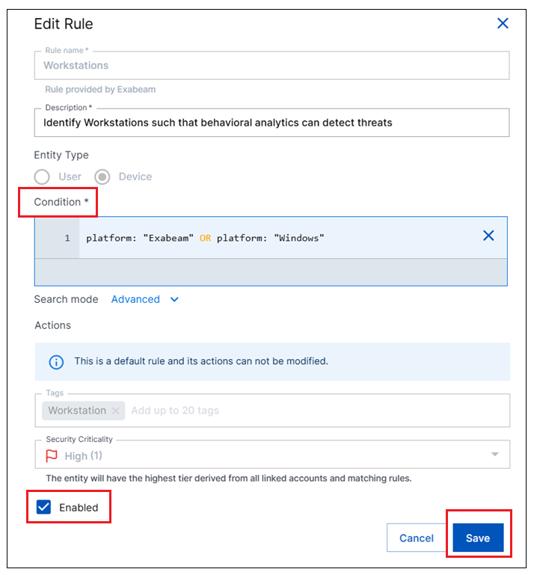
Task: Select the User entity type
Action: 43,176
